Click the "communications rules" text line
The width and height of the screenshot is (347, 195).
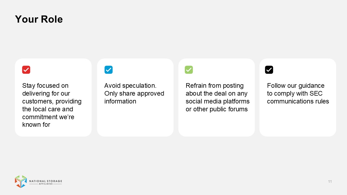[x=298, y=101]
